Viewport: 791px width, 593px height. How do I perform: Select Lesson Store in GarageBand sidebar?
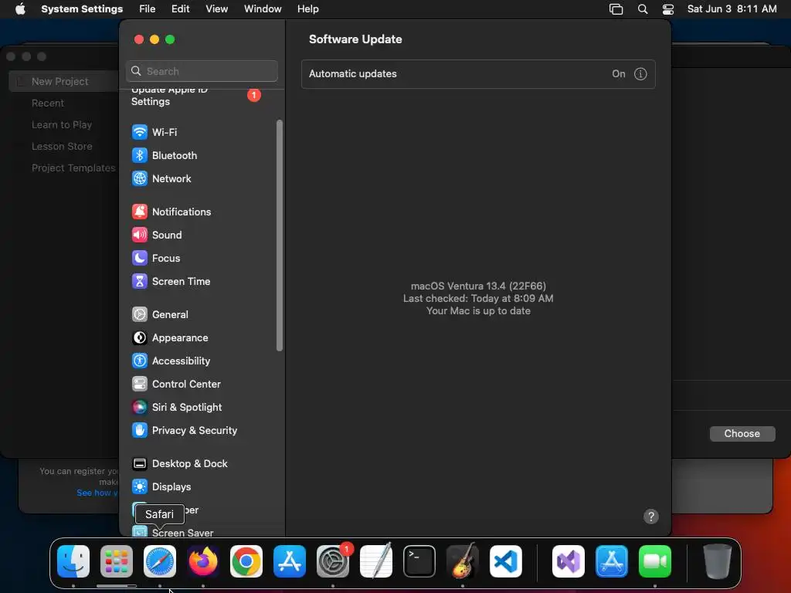pos(62,146)
